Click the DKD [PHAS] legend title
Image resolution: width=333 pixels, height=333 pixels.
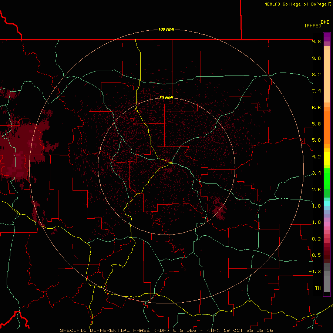coord(317,24)
